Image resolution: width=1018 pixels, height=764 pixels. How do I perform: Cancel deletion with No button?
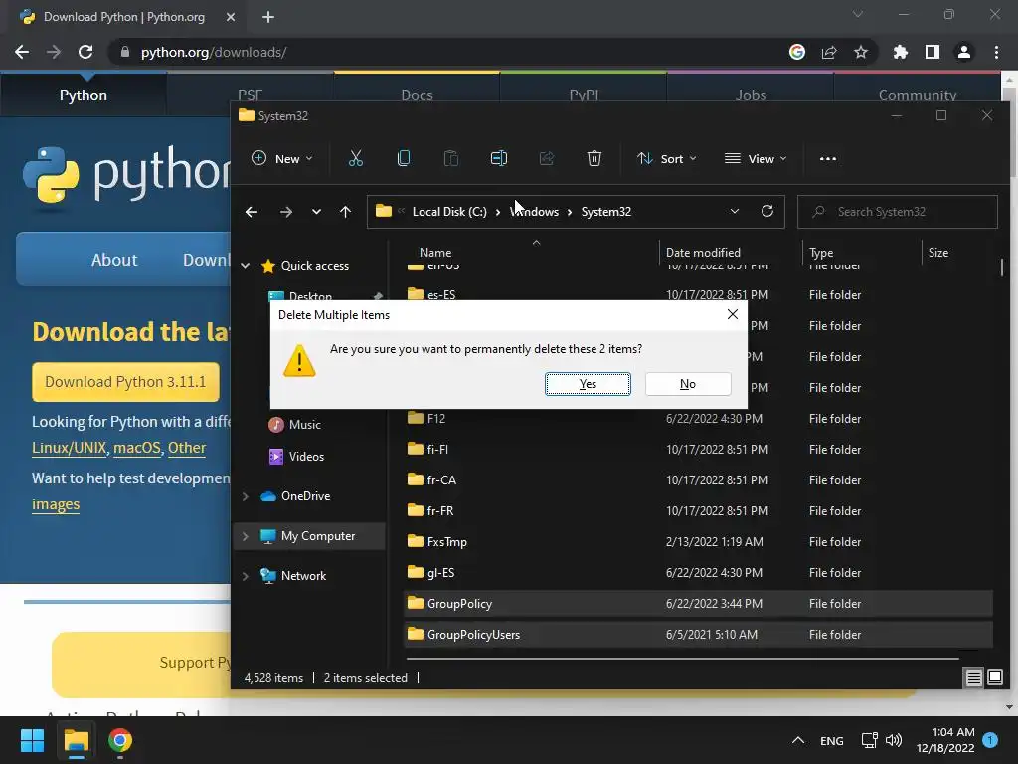pos(688,384)
